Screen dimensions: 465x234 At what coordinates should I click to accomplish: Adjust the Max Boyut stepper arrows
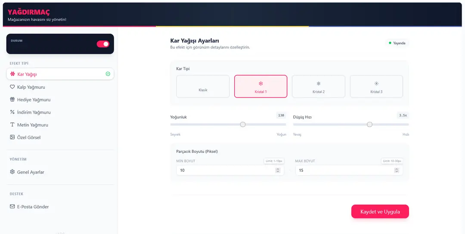(x=397, y=170)
